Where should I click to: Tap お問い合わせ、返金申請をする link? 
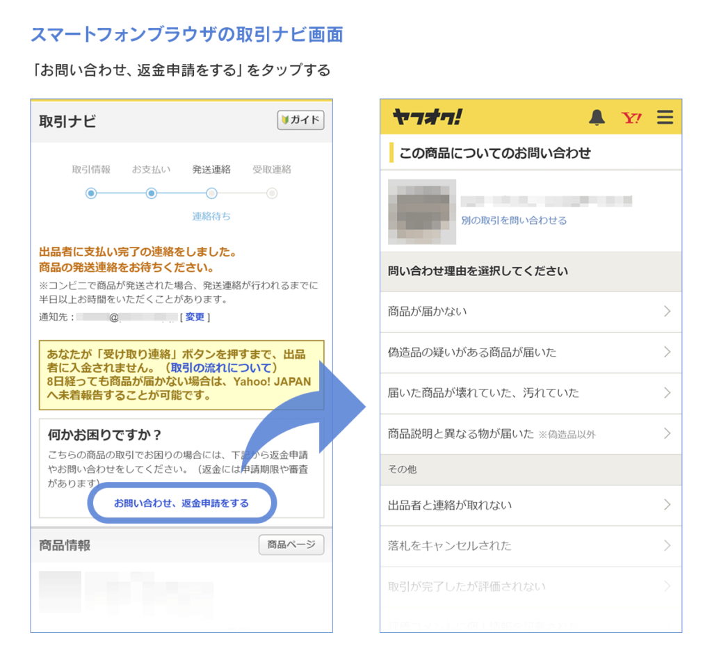181,503
